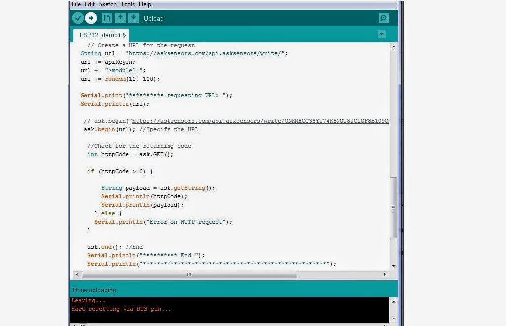Screen dimensions: 506x326
Task: Select the ESP32_demo1 tab
Action: (x=102, y=35)
